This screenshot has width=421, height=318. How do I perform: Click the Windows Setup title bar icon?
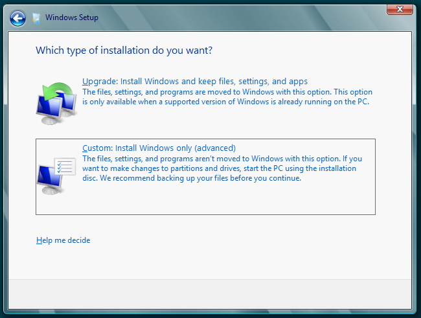pyautogui.click(x=38, y=17)
